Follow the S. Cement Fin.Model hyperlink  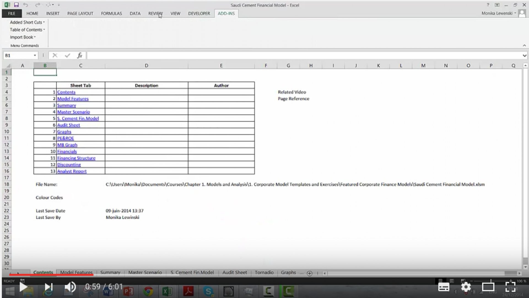(x=78, y=119)
